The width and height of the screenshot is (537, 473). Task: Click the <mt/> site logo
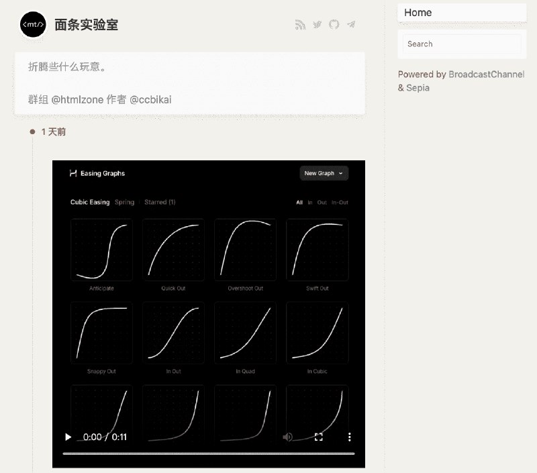tap(32, 24)
